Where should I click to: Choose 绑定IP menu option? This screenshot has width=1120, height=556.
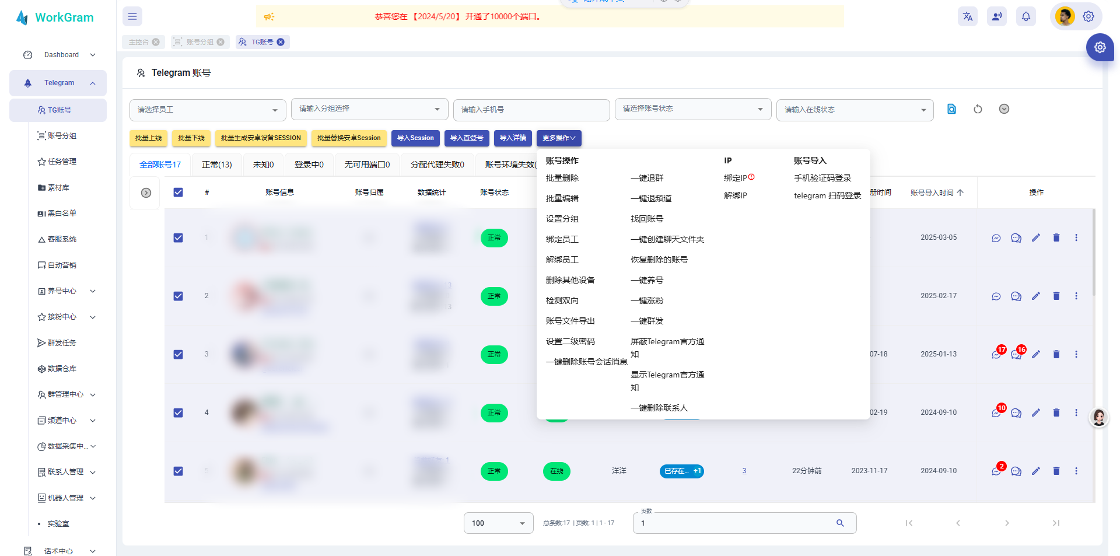[x=736, y=178]
